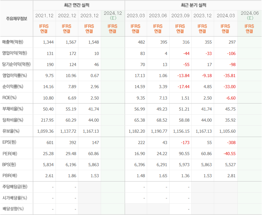262x215 pixels.
Task: Click the 2023.09 quarterly column header
Action: tap(180, 16)
